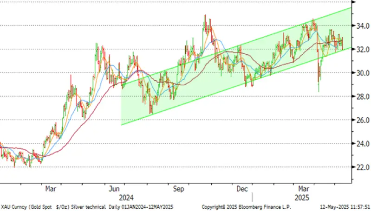Click the 30.0 price axis label
371x211 pixels.
pyautogui.click(x=363, y=73)
